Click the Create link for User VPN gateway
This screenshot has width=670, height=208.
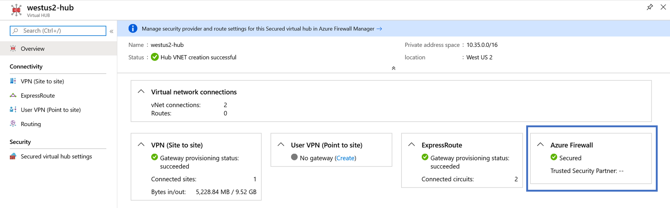tap(345, 158)
